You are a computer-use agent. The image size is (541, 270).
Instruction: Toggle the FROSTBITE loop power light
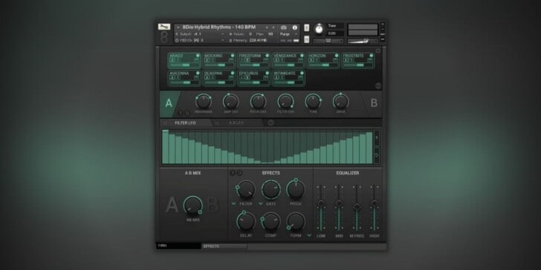[x=371, y=56]
